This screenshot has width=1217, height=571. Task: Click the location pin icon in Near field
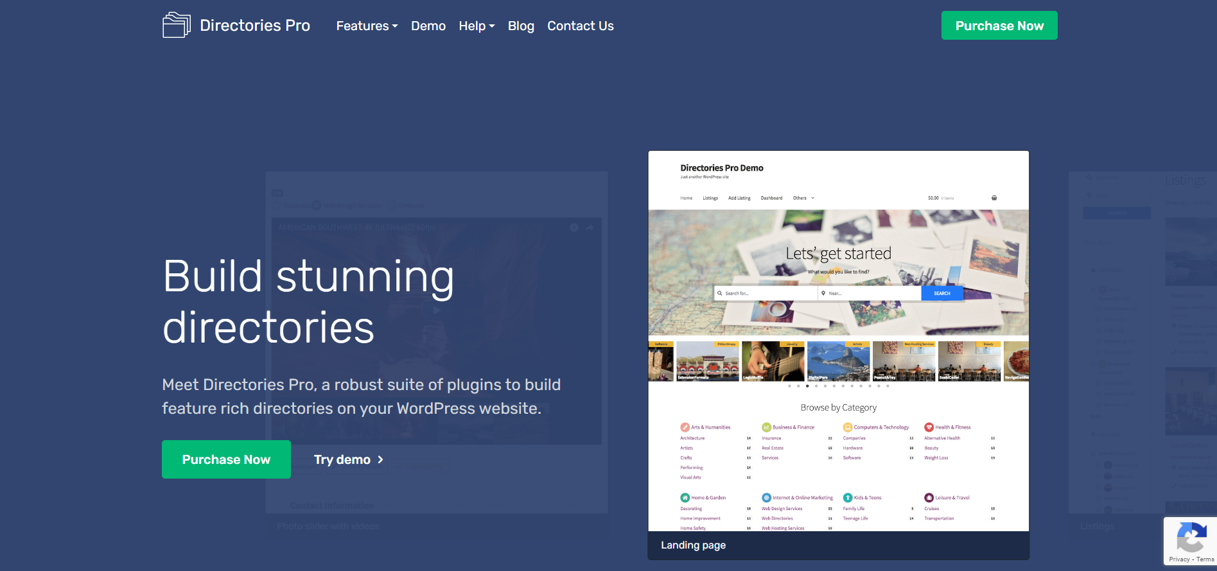click(823, 293)
